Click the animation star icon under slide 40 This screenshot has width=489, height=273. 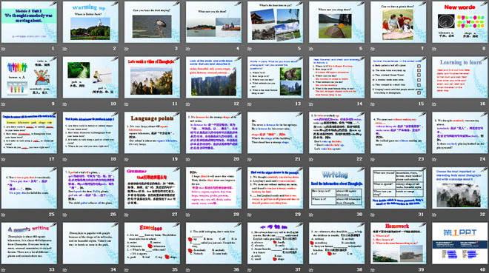[434, 269]
